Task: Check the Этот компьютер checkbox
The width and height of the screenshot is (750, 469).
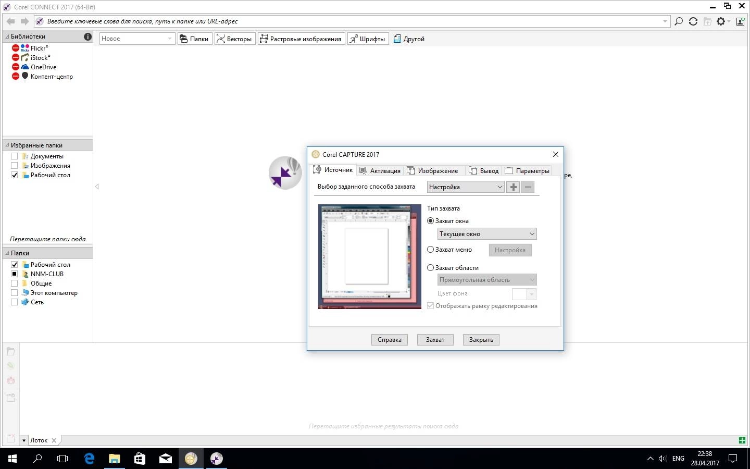Action: (15, 293)
